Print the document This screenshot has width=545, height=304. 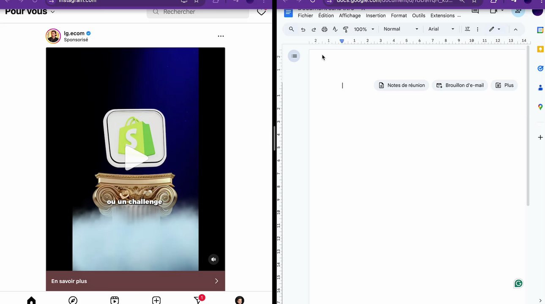(324, 29)
